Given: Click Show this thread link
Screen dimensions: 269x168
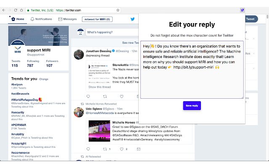Looking at the screenshot, I should 100,87.
